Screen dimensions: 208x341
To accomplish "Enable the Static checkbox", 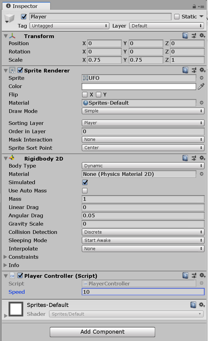I will point(177,17).
